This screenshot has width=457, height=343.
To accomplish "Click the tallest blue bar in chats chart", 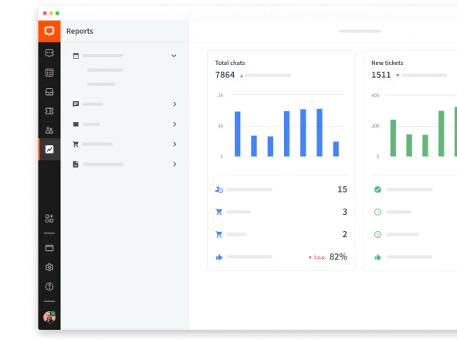I will [x=320, y=133].
